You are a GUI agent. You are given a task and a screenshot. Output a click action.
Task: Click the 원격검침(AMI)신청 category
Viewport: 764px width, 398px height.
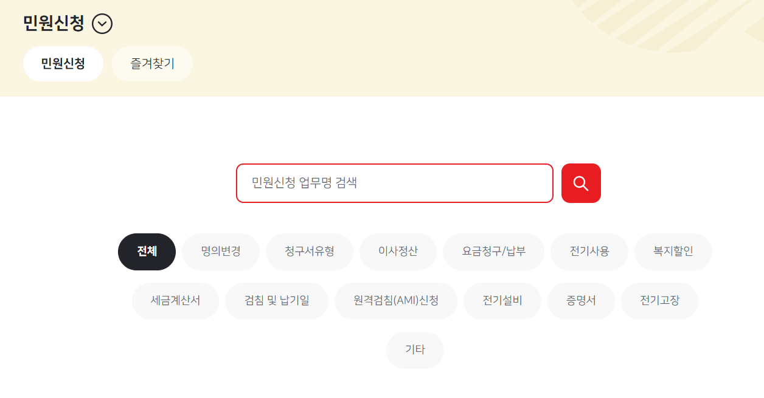pos(395,300)
